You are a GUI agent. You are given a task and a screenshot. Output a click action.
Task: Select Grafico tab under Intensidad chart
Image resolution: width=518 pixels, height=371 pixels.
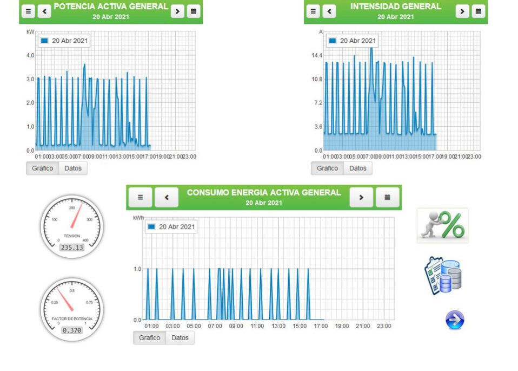(327, 168)
